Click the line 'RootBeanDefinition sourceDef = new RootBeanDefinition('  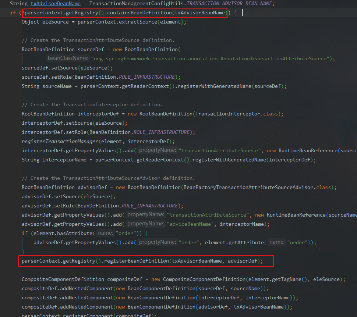(101, 49)
